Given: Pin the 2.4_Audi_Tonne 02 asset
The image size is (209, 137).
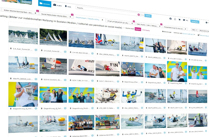Looking at the screenshot, I should [x=42, y=50].
